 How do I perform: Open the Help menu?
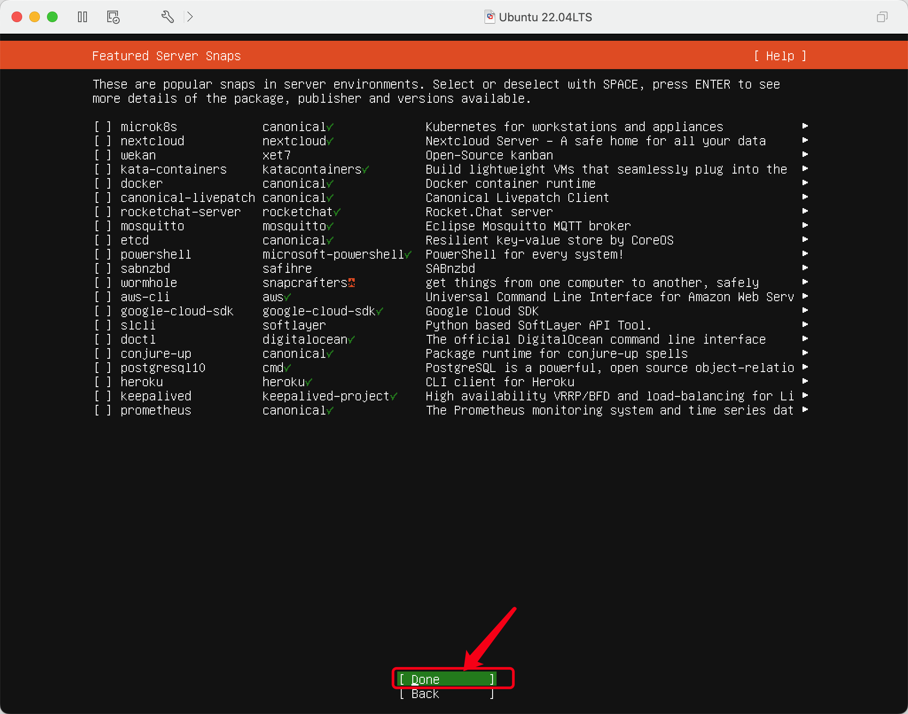coord(781,56)
